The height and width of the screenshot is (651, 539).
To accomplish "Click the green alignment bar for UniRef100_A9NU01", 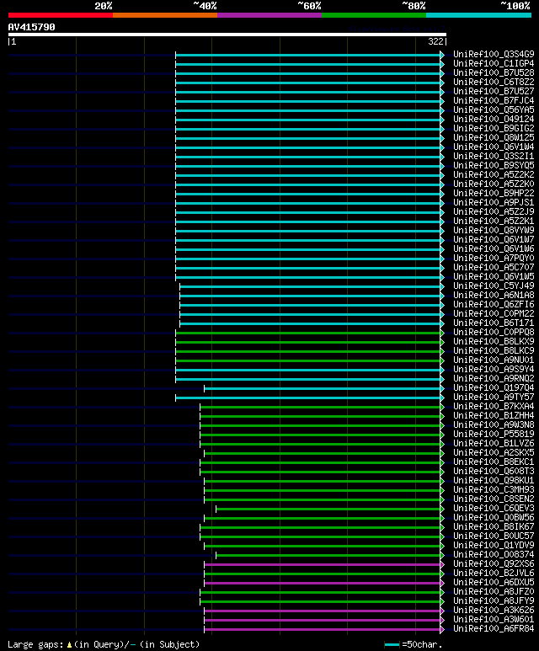I will click(x=309, y=360).
